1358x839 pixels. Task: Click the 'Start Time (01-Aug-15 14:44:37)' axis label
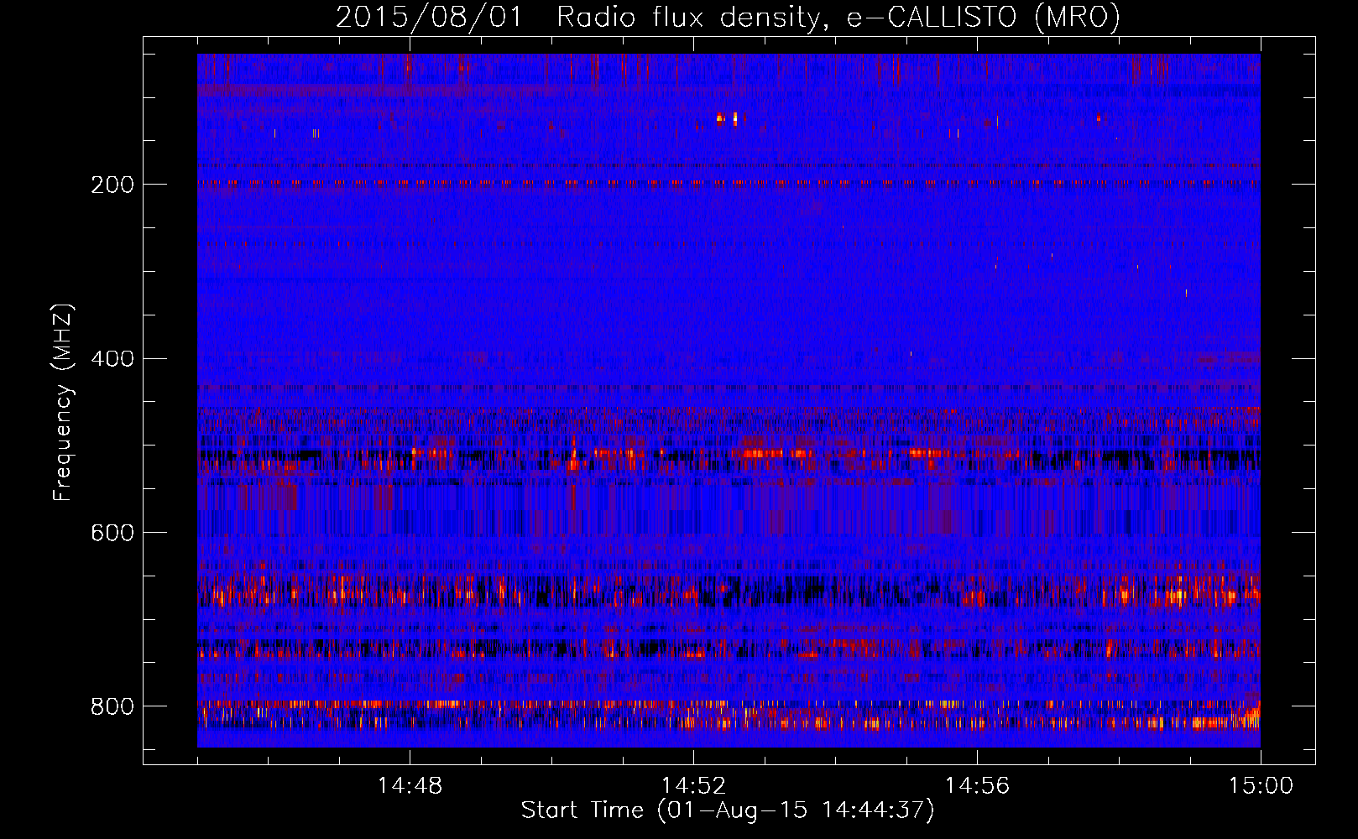click(x=728, y=810)
